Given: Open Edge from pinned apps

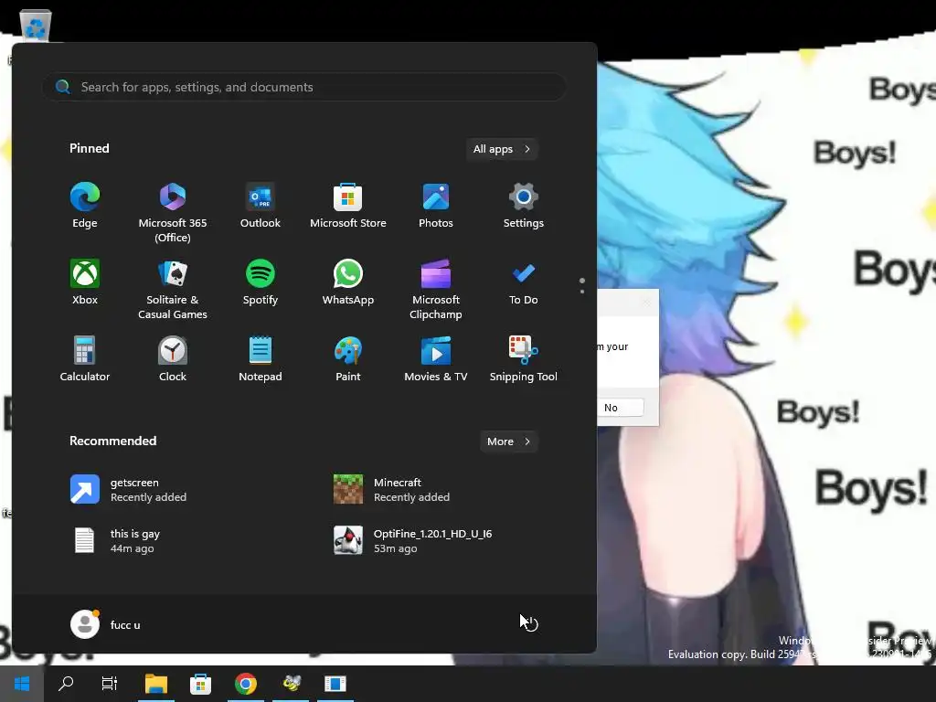Looking at the screenshot, I should (85, 206).
